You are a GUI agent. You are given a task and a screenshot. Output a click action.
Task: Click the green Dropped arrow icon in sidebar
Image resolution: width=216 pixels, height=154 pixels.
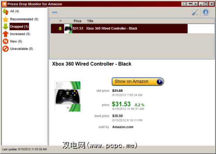pyautogui.click(x=6, y=26)
